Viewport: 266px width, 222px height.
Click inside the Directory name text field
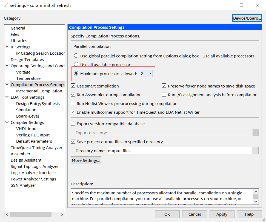click(x=178, y=150)
